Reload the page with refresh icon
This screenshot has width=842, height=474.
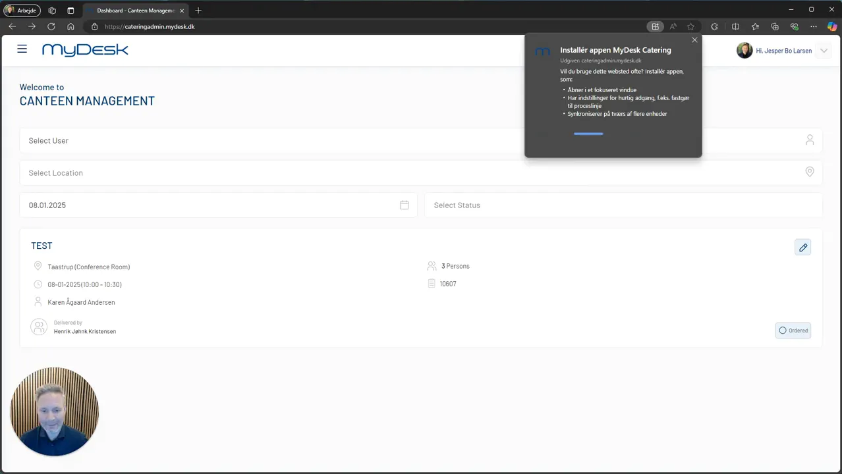[x=51, y=27]
